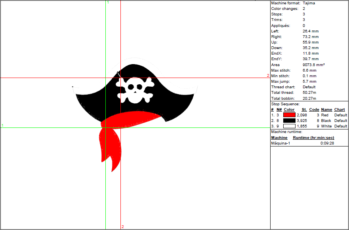This screenshot has width=349, height=230.
Task: Click the "Name" column header
Action: tap(326, 110)
